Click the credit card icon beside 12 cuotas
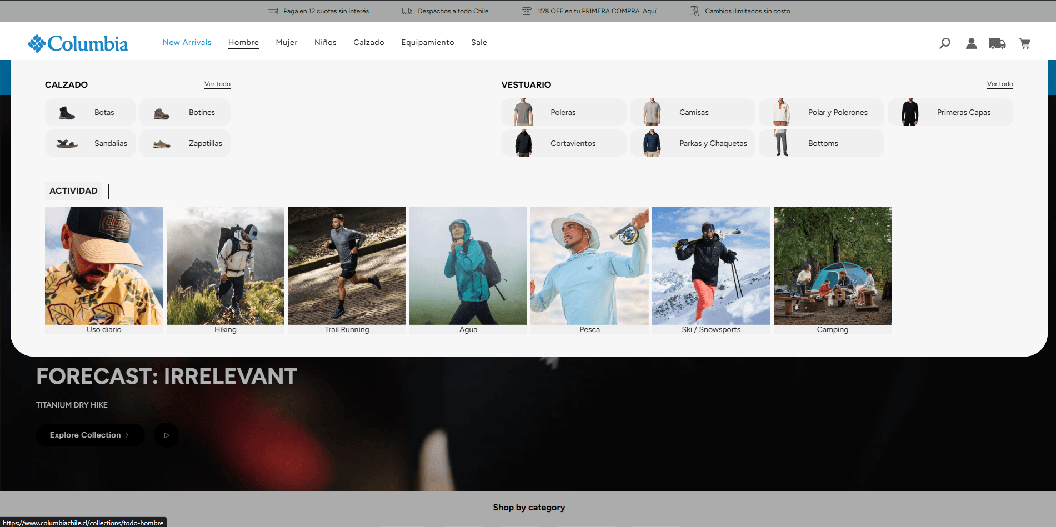Viewport: 1056px width, 527px height. [x=273, y=11]
